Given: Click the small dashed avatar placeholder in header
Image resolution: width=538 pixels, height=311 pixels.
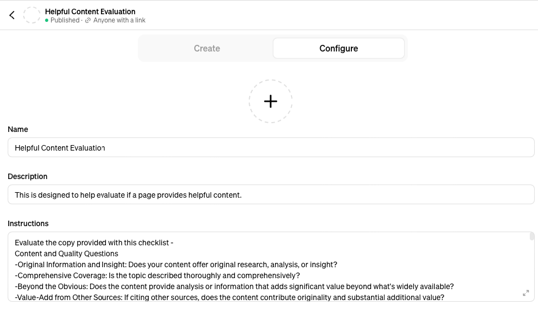Looking at the screenshot, I should click(x=32, y=15).
